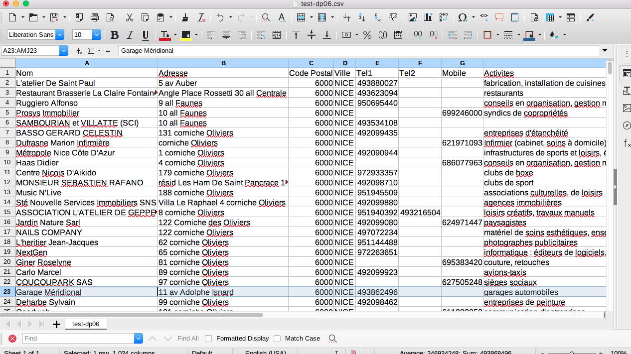Align cell text left
This screenshot has height=354, width=631.
211,35
